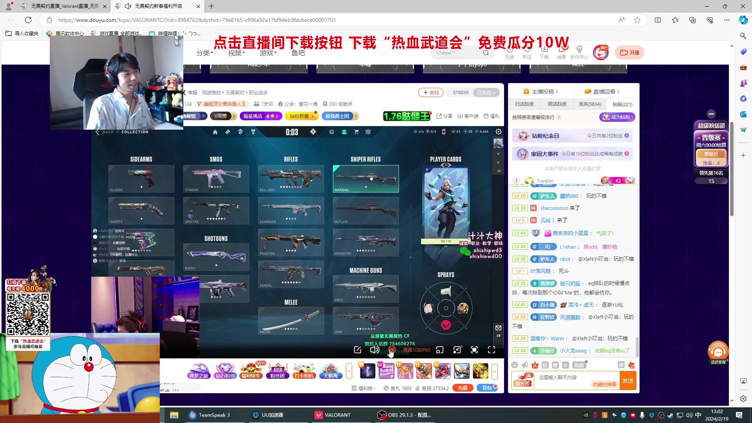
Task: Select the red airplane gift
Action: click(443, 371)
